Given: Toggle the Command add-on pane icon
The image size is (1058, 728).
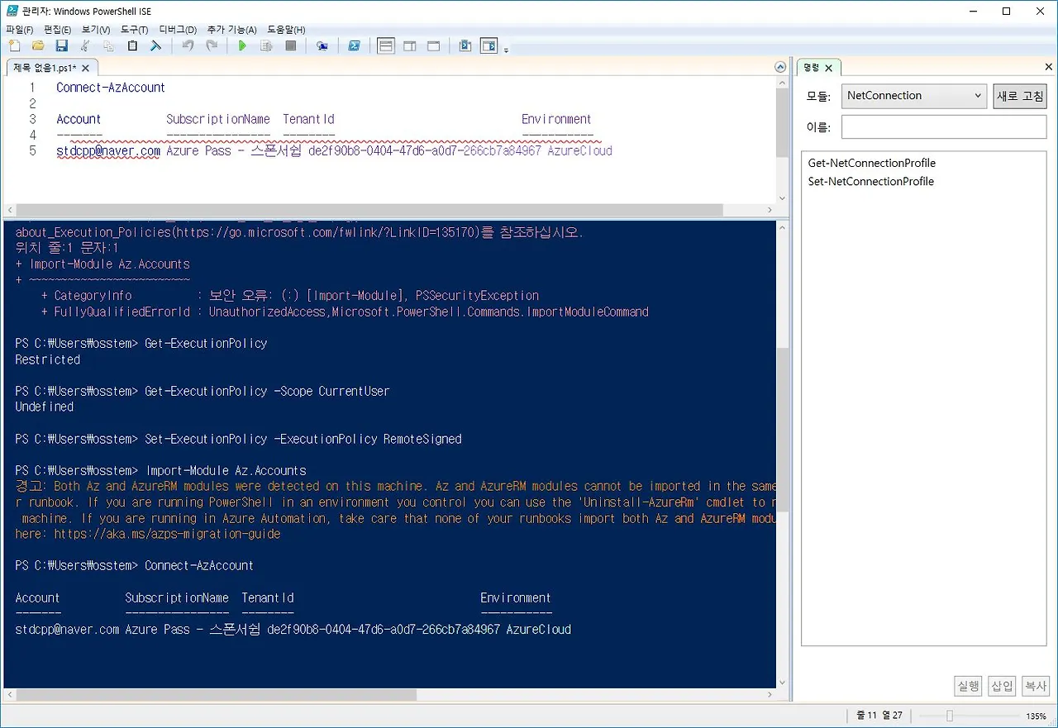Looking at the screenshot, I should pyautogui.click(x=489, y=46).
